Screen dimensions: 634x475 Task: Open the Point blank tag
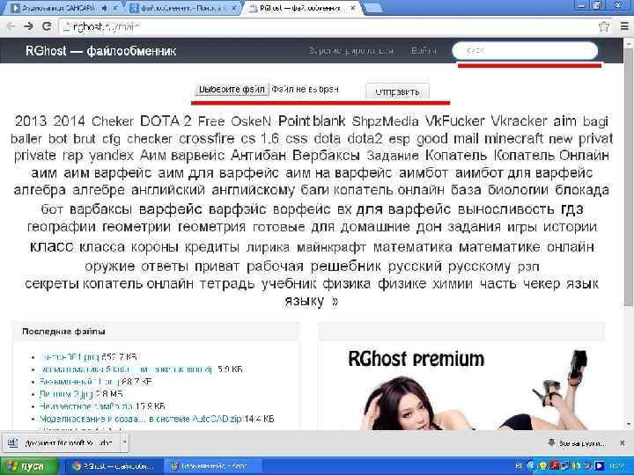312,121
